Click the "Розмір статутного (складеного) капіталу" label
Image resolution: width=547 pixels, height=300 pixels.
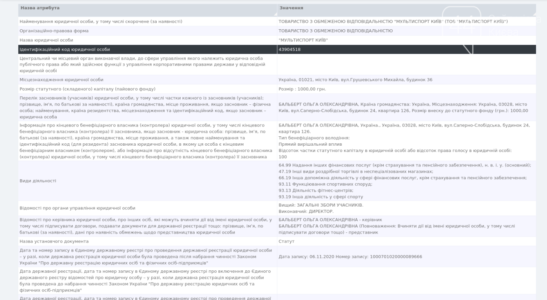(88, 89)
